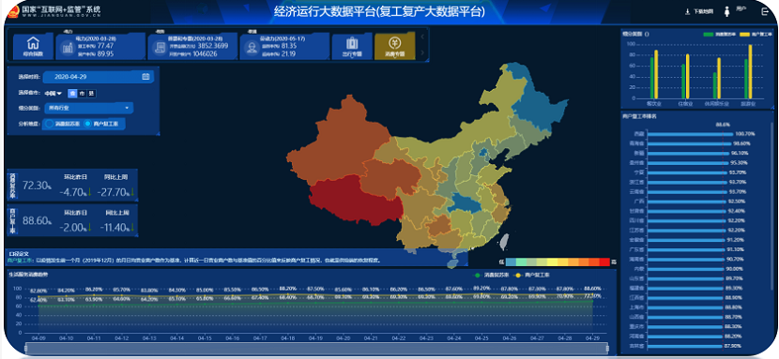The image size is (779, 359).
Task: Select the yellow 消费专题 yen icon tile
Action: 394,46
